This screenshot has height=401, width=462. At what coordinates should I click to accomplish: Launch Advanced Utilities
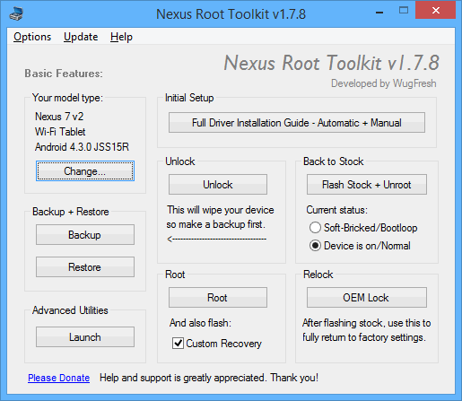pyautogui.click(x=85, y=337)
